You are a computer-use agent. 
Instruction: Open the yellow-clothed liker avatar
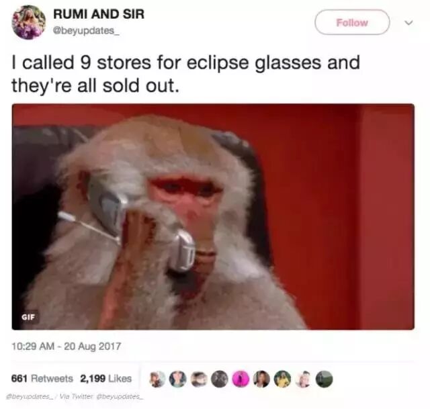coord(282,379)
